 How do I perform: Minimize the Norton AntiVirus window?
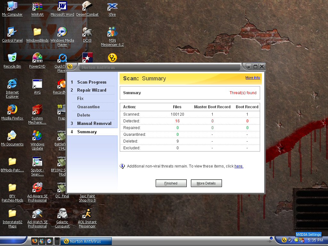point(249,67)
